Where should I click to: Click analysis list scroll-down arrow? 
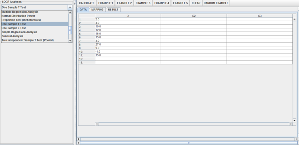click(x=70, y=41)
